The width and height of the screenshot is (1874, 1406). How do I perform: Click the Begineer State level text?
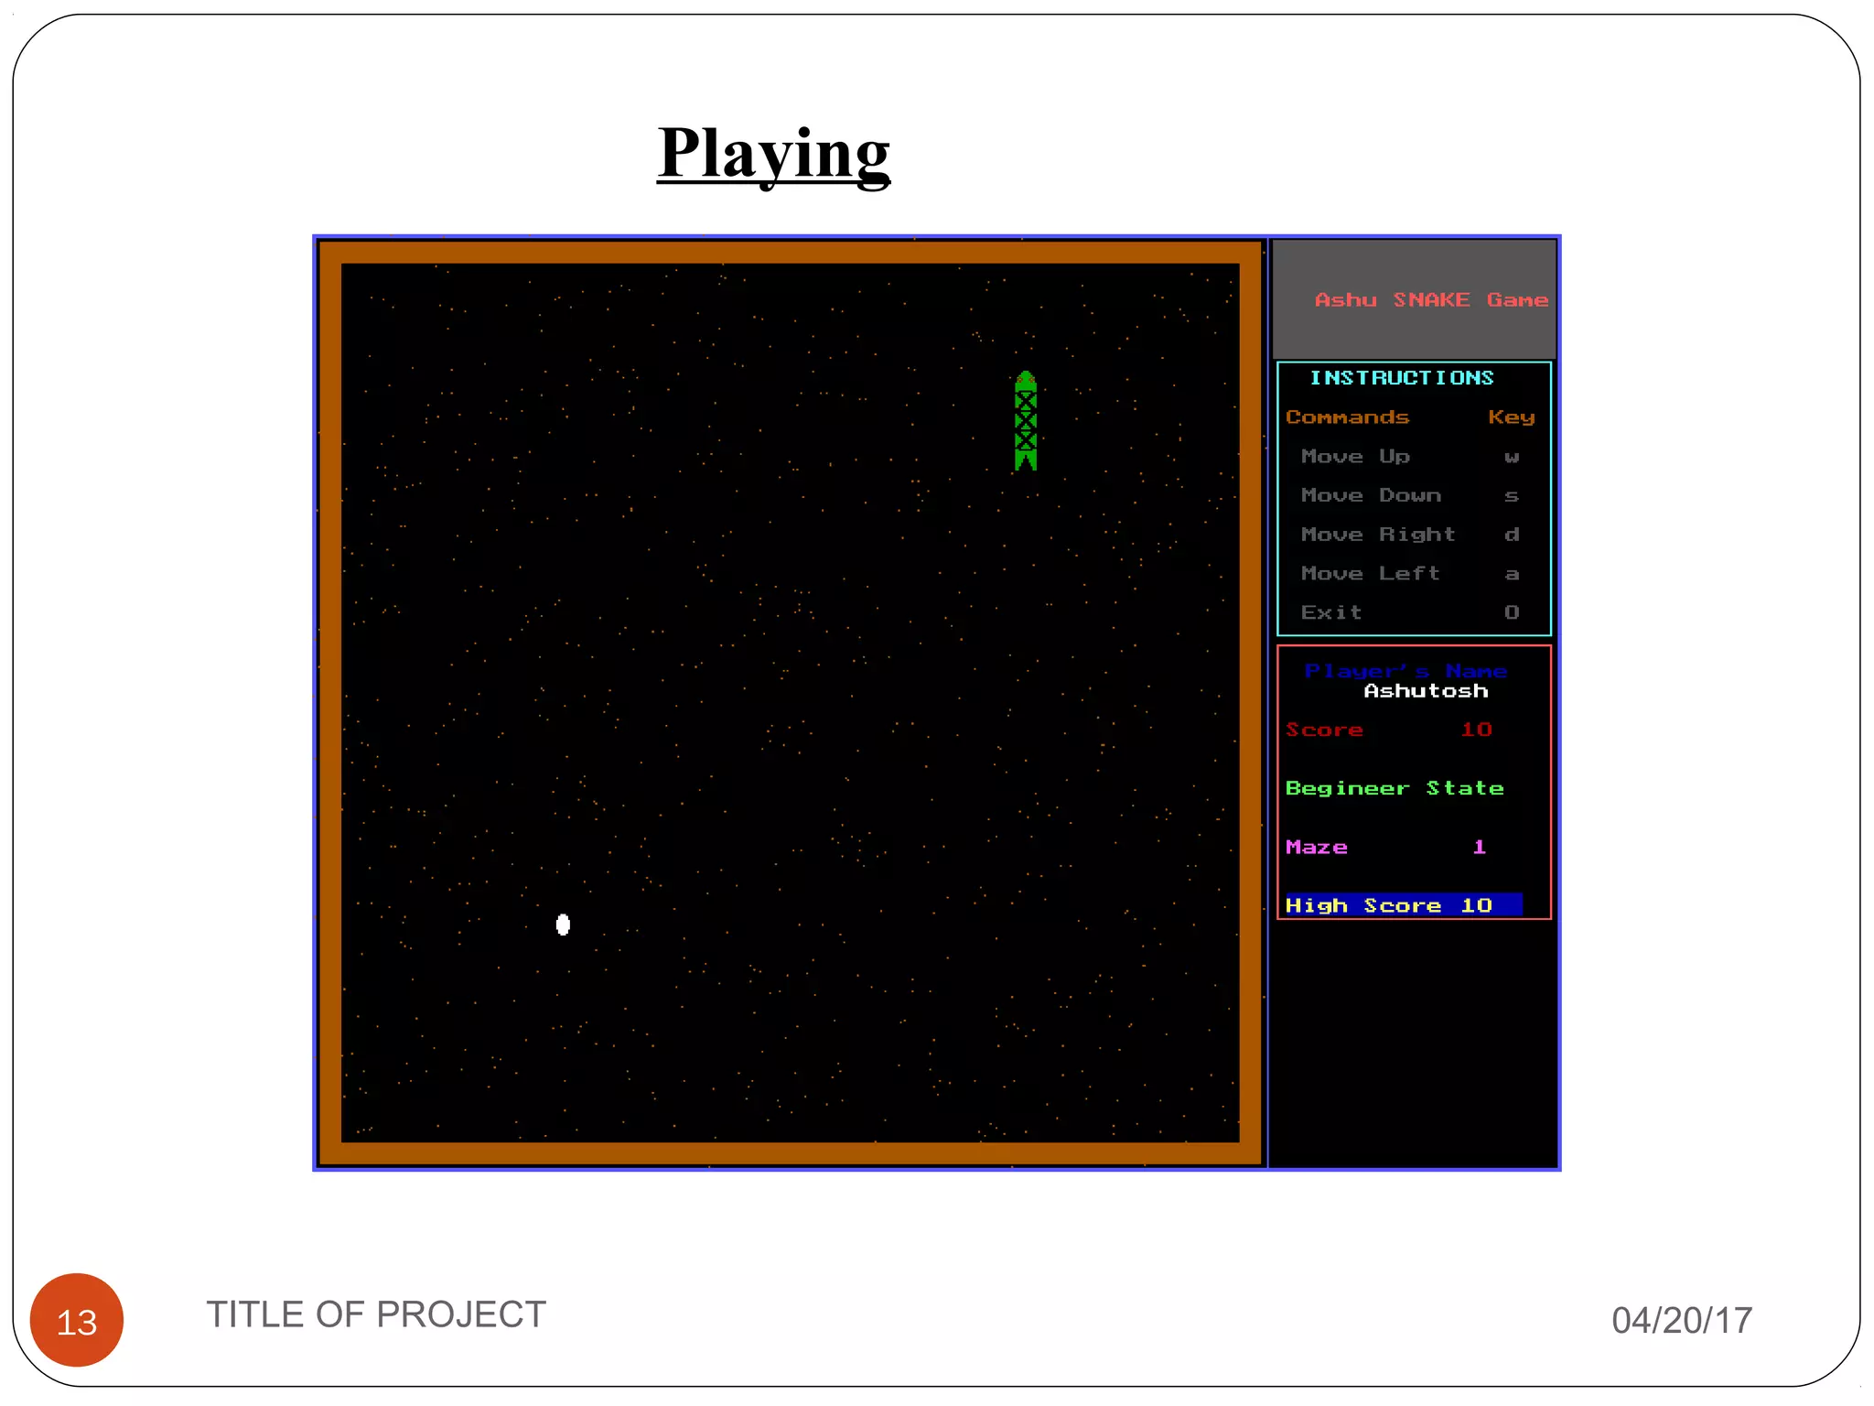pyautogui.click(x=1395, y=788)
